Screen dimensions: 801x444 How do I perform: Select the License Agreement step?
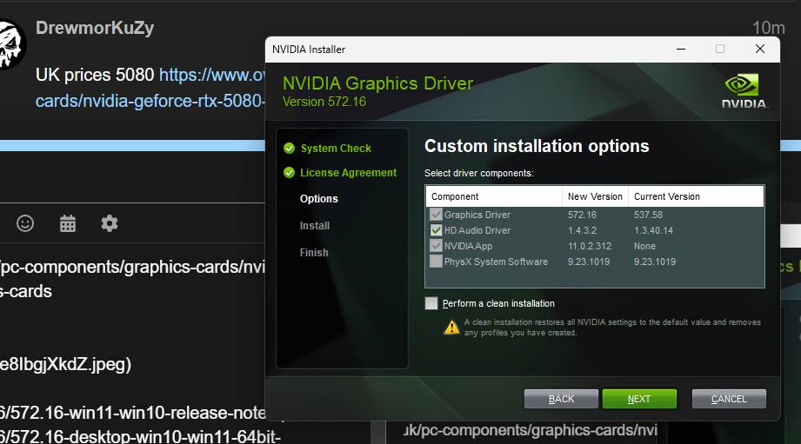point(349,173)
